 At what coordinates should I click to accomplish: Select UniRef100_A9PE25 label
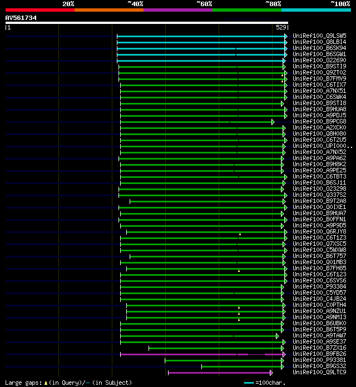pos(319,170)
